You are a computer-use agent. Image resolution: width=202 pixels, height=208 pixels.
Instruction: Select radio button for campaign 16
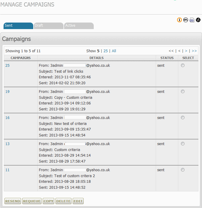coord(183,118)
